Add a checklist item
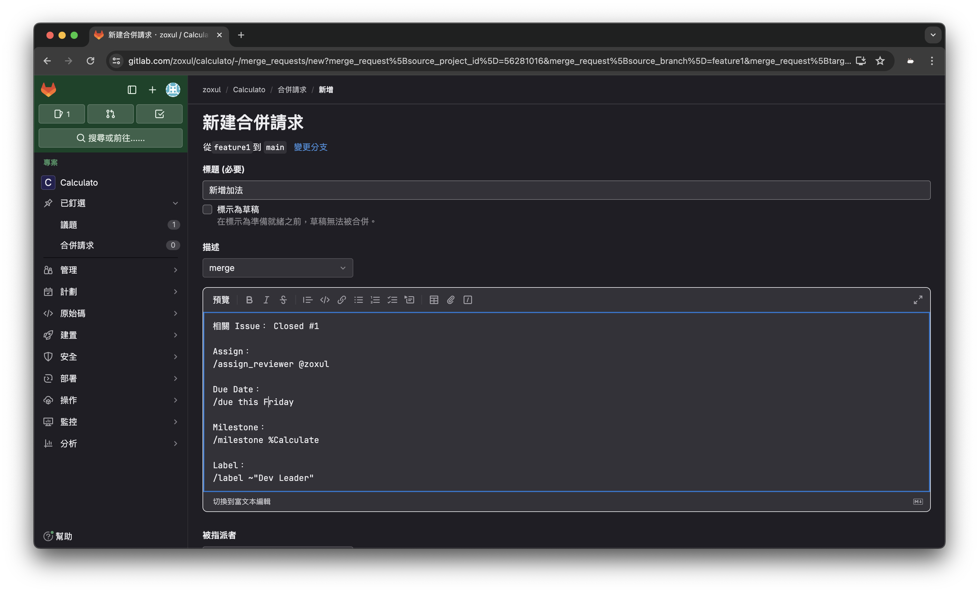Image resolution: width=979 pixels, height=593 pixels. (392, 300)
